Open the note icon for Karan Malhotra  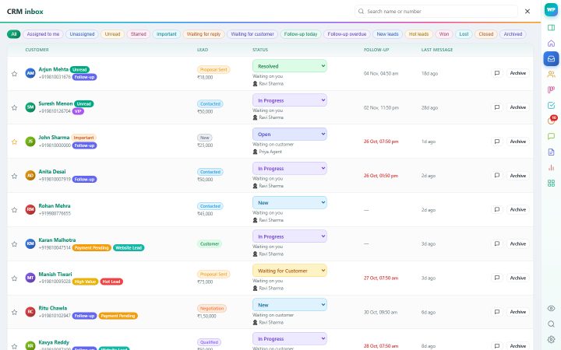[497, 243]
